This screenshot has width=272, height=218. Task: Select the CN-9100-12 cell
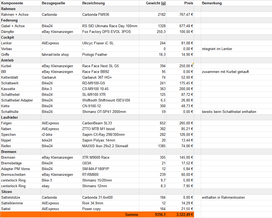coord(110,106)
